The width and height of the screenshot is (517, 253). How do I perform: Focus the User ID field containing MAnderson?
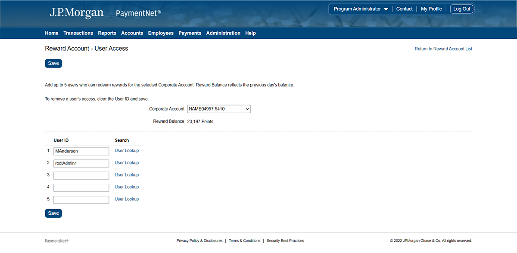pos(81,151)
